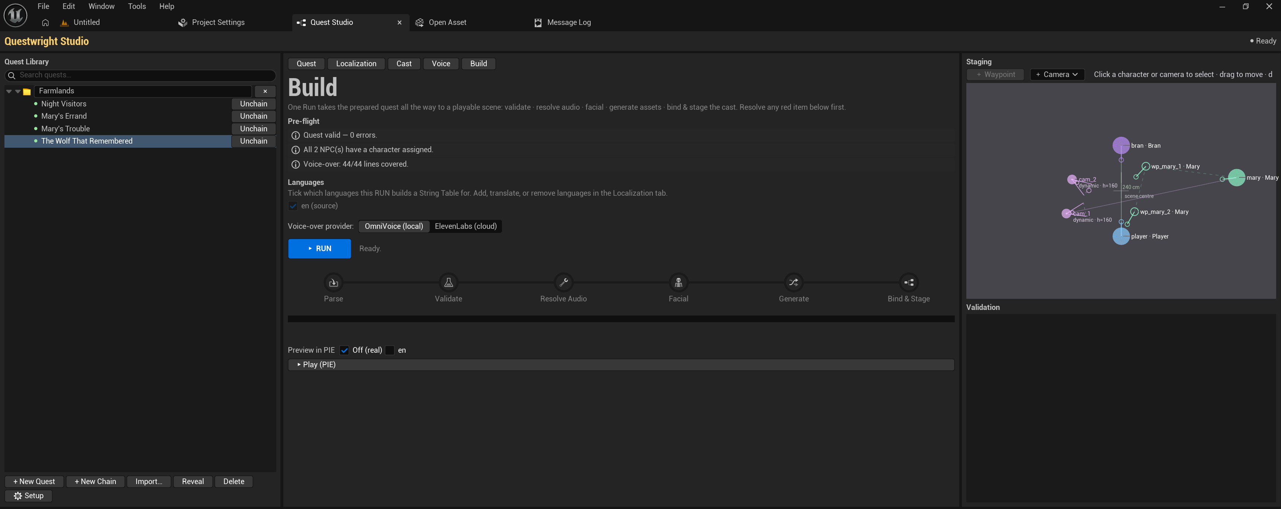Select the wp_mary_1 waypoint marker
The height and width of the screenshot is (509, 1281).
[x=1145, y=167]
